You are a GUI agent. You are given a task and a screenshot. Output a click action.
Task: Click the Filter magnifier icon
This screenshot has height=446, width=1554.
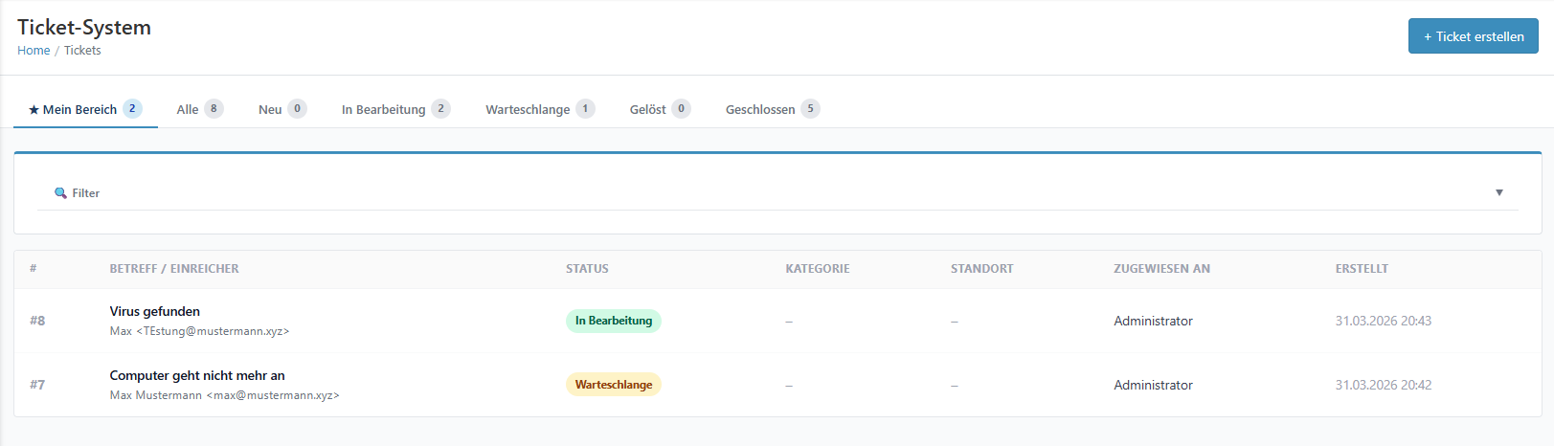click(x=60, y=193)
